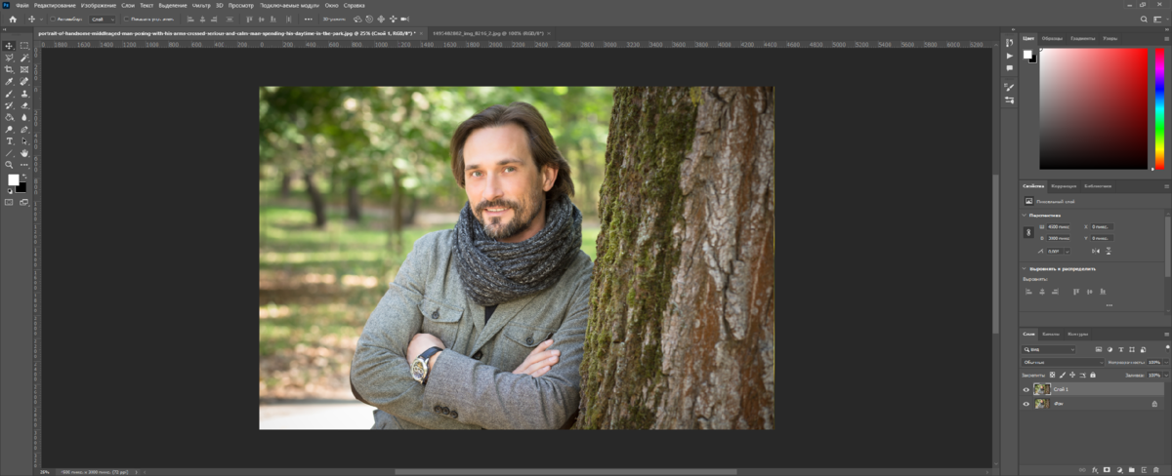This screenshot has height=476, width=1172.
Task: Switch to the Коррекция tab
Action: coord(1064,186)
